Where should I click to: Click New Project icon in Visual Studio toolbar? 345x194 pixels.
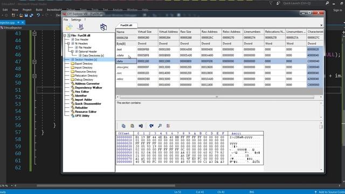coord(13,16)
